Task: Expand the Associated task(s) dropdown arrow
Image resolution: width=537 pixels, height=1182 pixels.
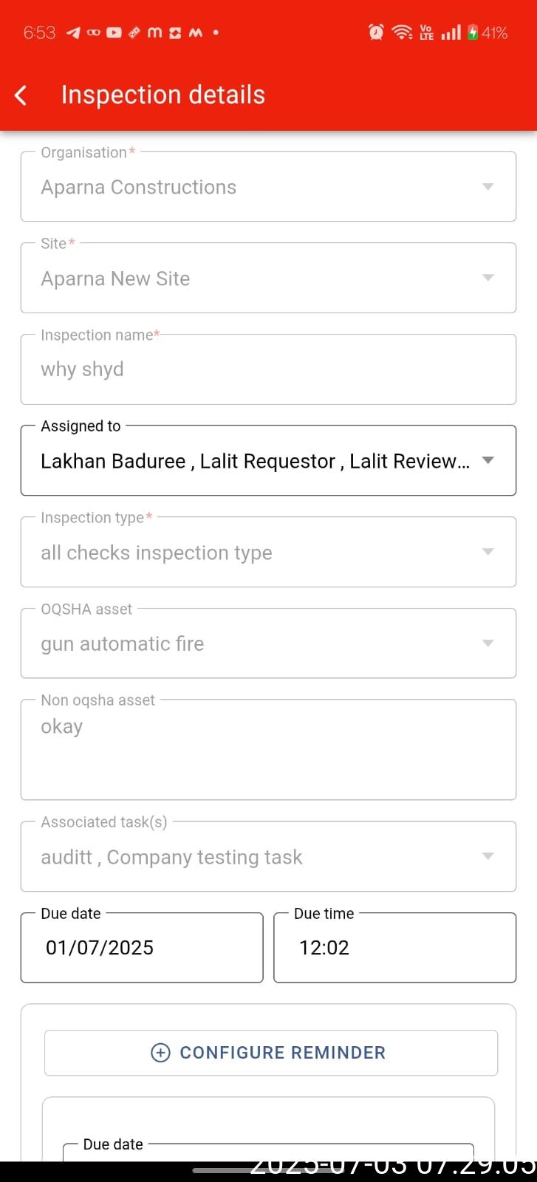Action: pos(488,856)
